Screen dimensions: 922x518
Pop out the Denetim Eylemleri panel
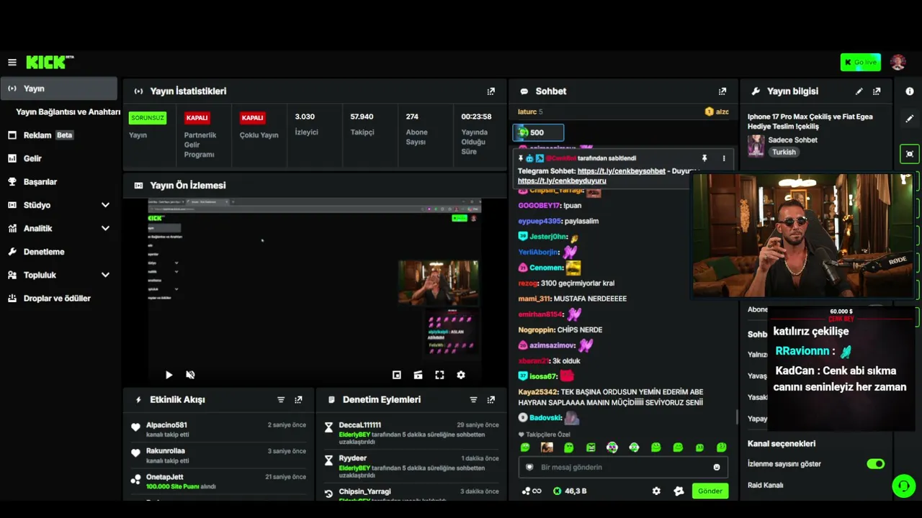(x=491, y=399)
